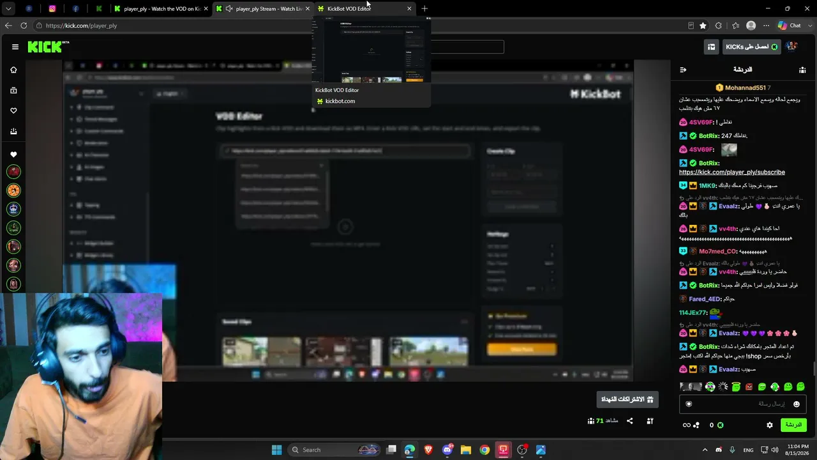
Task: Select the KickBot VOD Editor tab
Action: [x=364, y=9]
